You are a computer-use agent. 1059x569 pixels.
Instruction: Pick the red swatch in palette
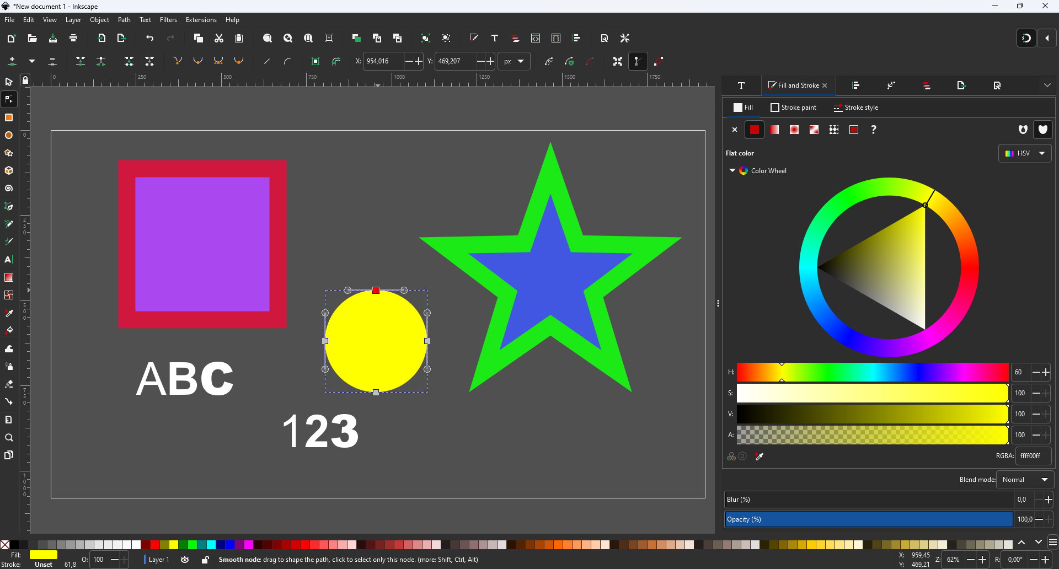155,545
